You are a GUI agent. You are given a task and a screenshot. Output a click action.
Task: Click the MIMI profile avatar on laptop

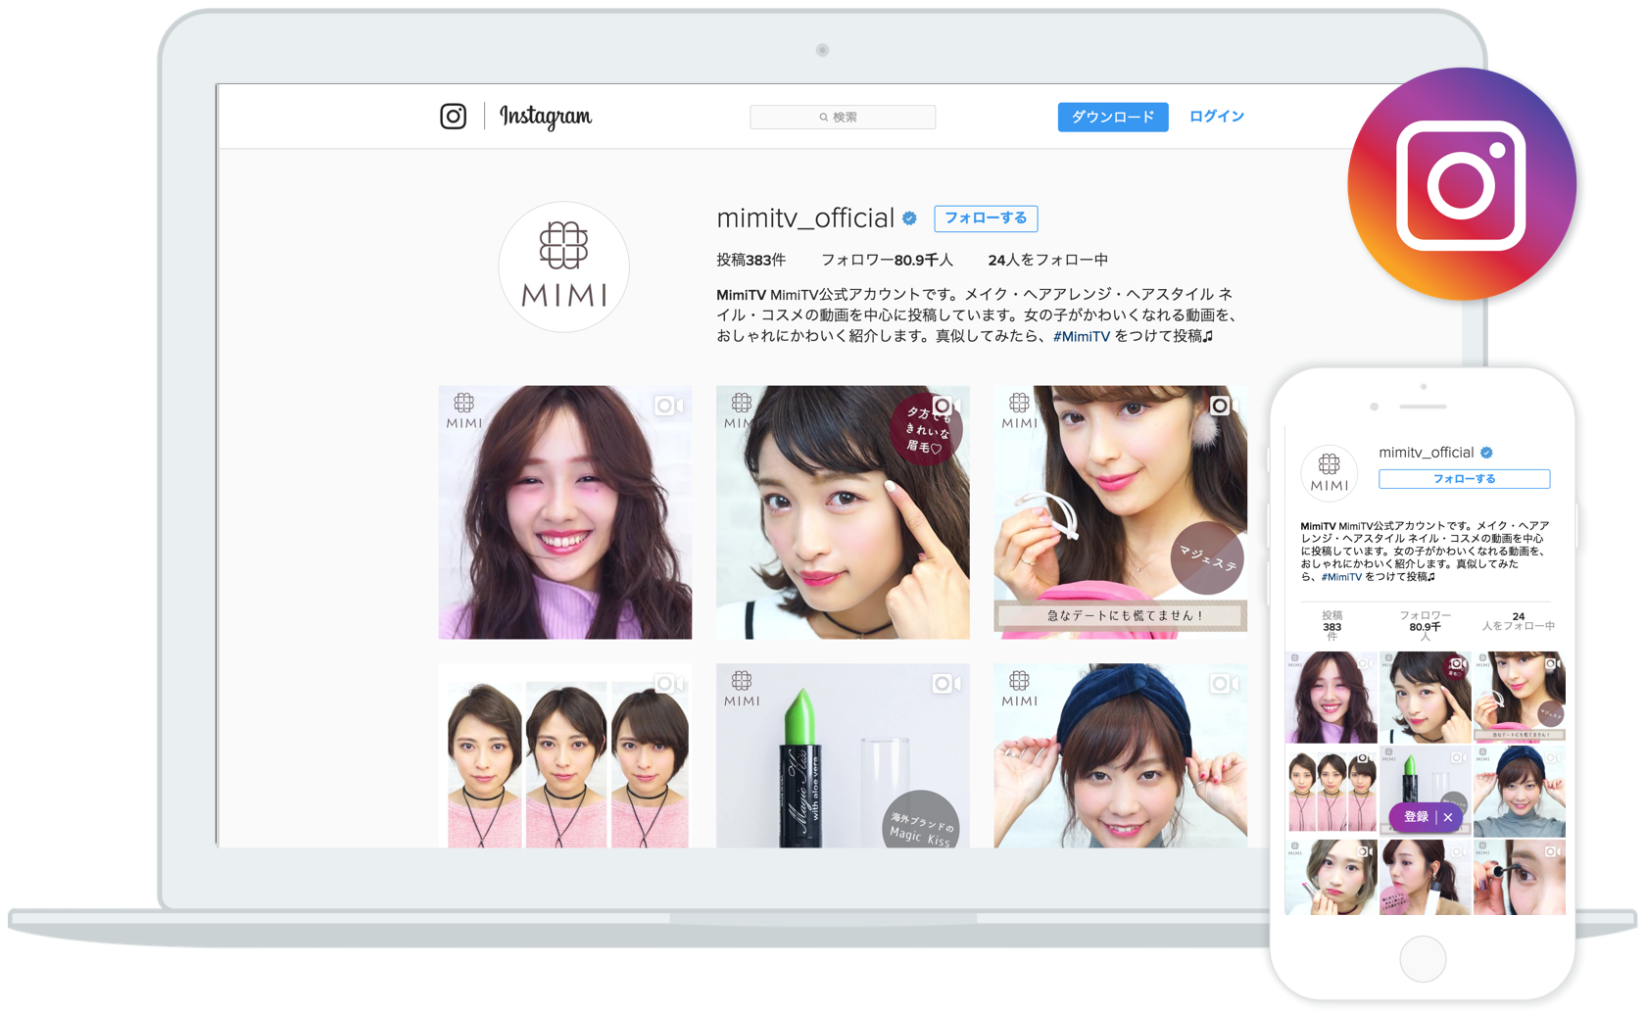point(564,266)
